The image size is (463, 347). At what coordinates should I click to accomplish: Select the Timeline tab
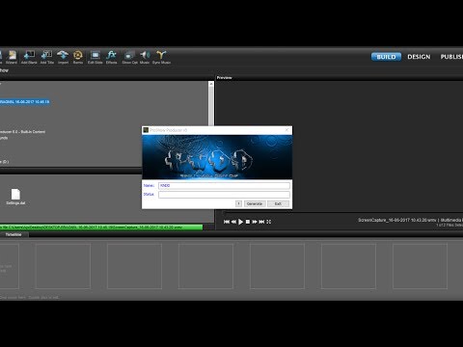pos(14,234)
